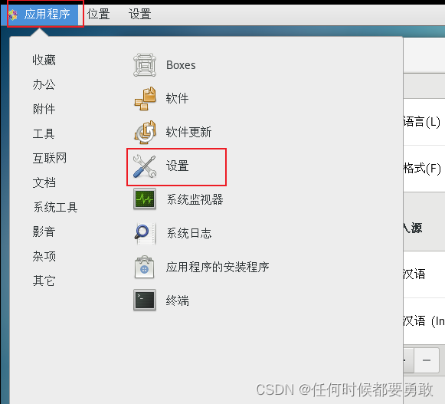Click the 设置 wrench and screwdriver icon
This screenshot has height=404, width=445.
[x=145, y=166]
